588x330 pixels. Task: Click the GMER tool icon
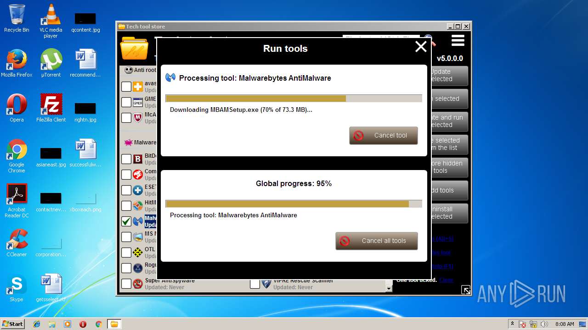pos(138,102)
